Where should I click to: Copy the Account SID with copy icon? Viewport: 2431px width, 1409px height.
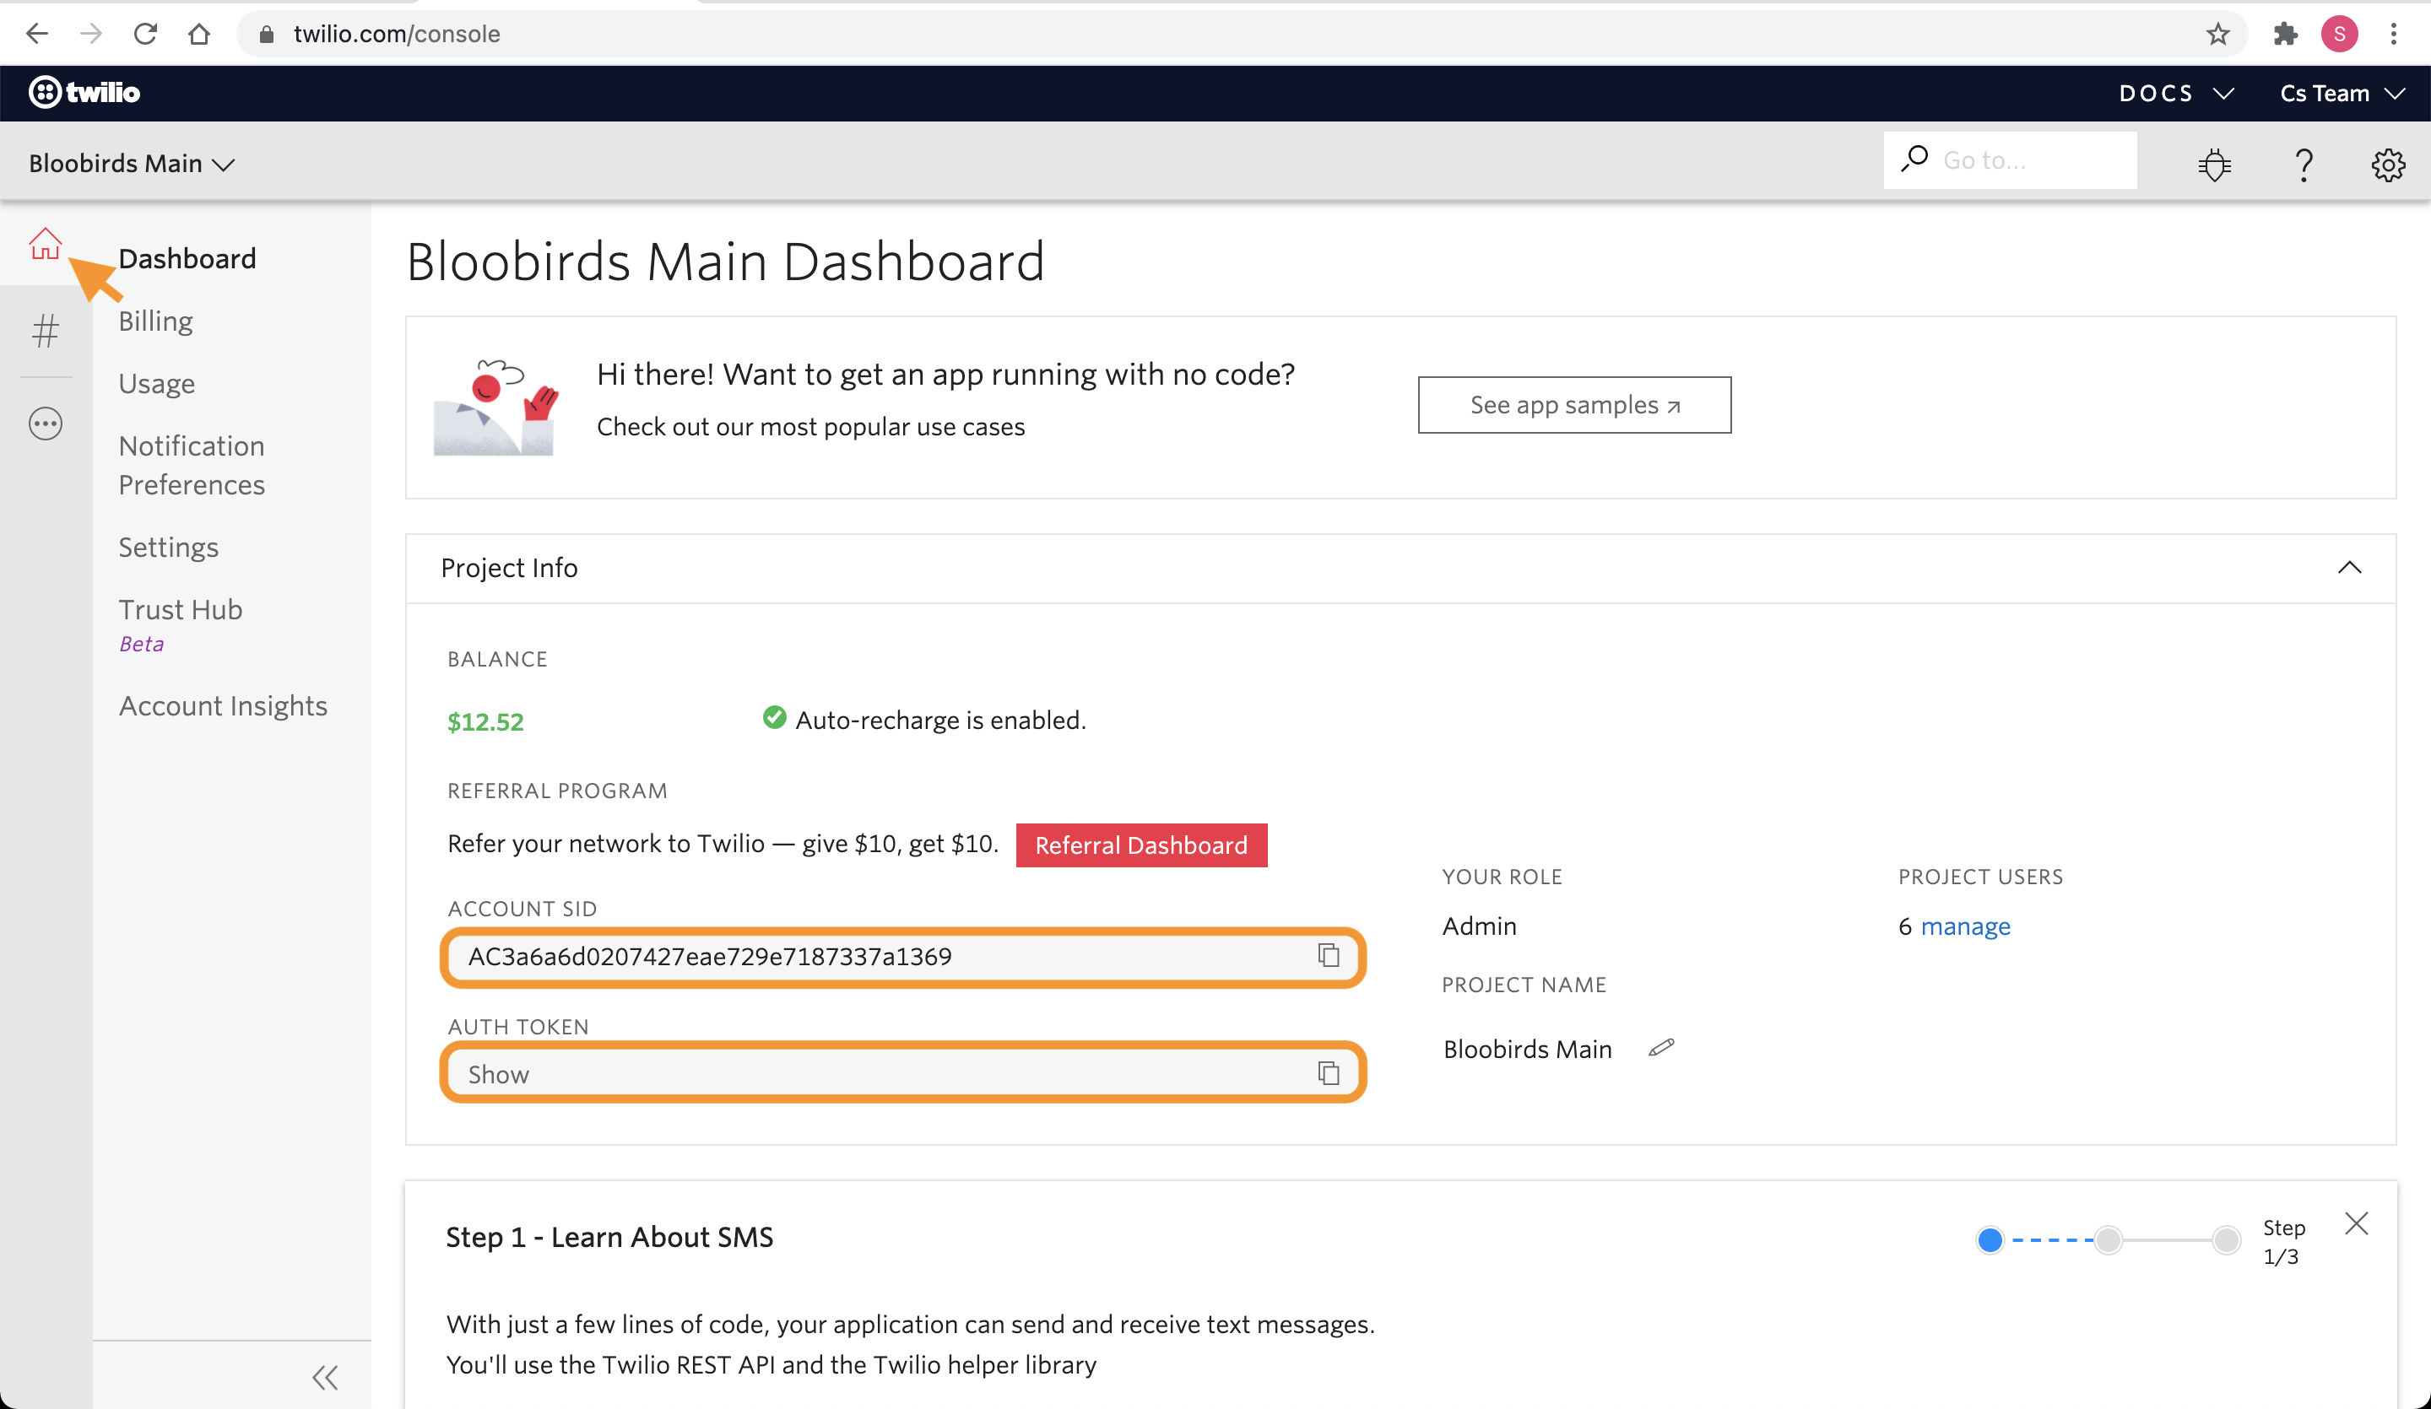1329,955
